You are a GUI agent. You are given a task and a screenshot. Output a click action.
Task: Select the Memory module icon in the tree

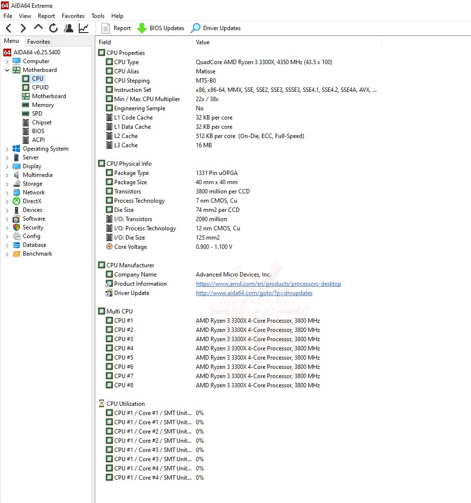pos(26,105)
